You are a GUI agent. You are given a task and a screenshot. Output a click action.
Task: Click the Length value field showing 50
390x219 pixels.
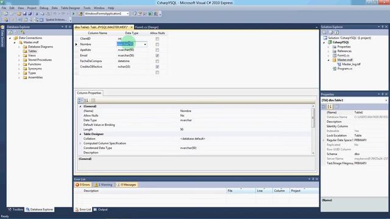[x=245, y=130]
